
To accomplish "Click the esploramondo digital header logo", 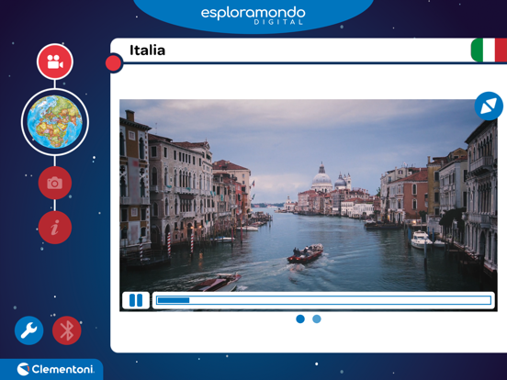I will [x=253, y=16].
